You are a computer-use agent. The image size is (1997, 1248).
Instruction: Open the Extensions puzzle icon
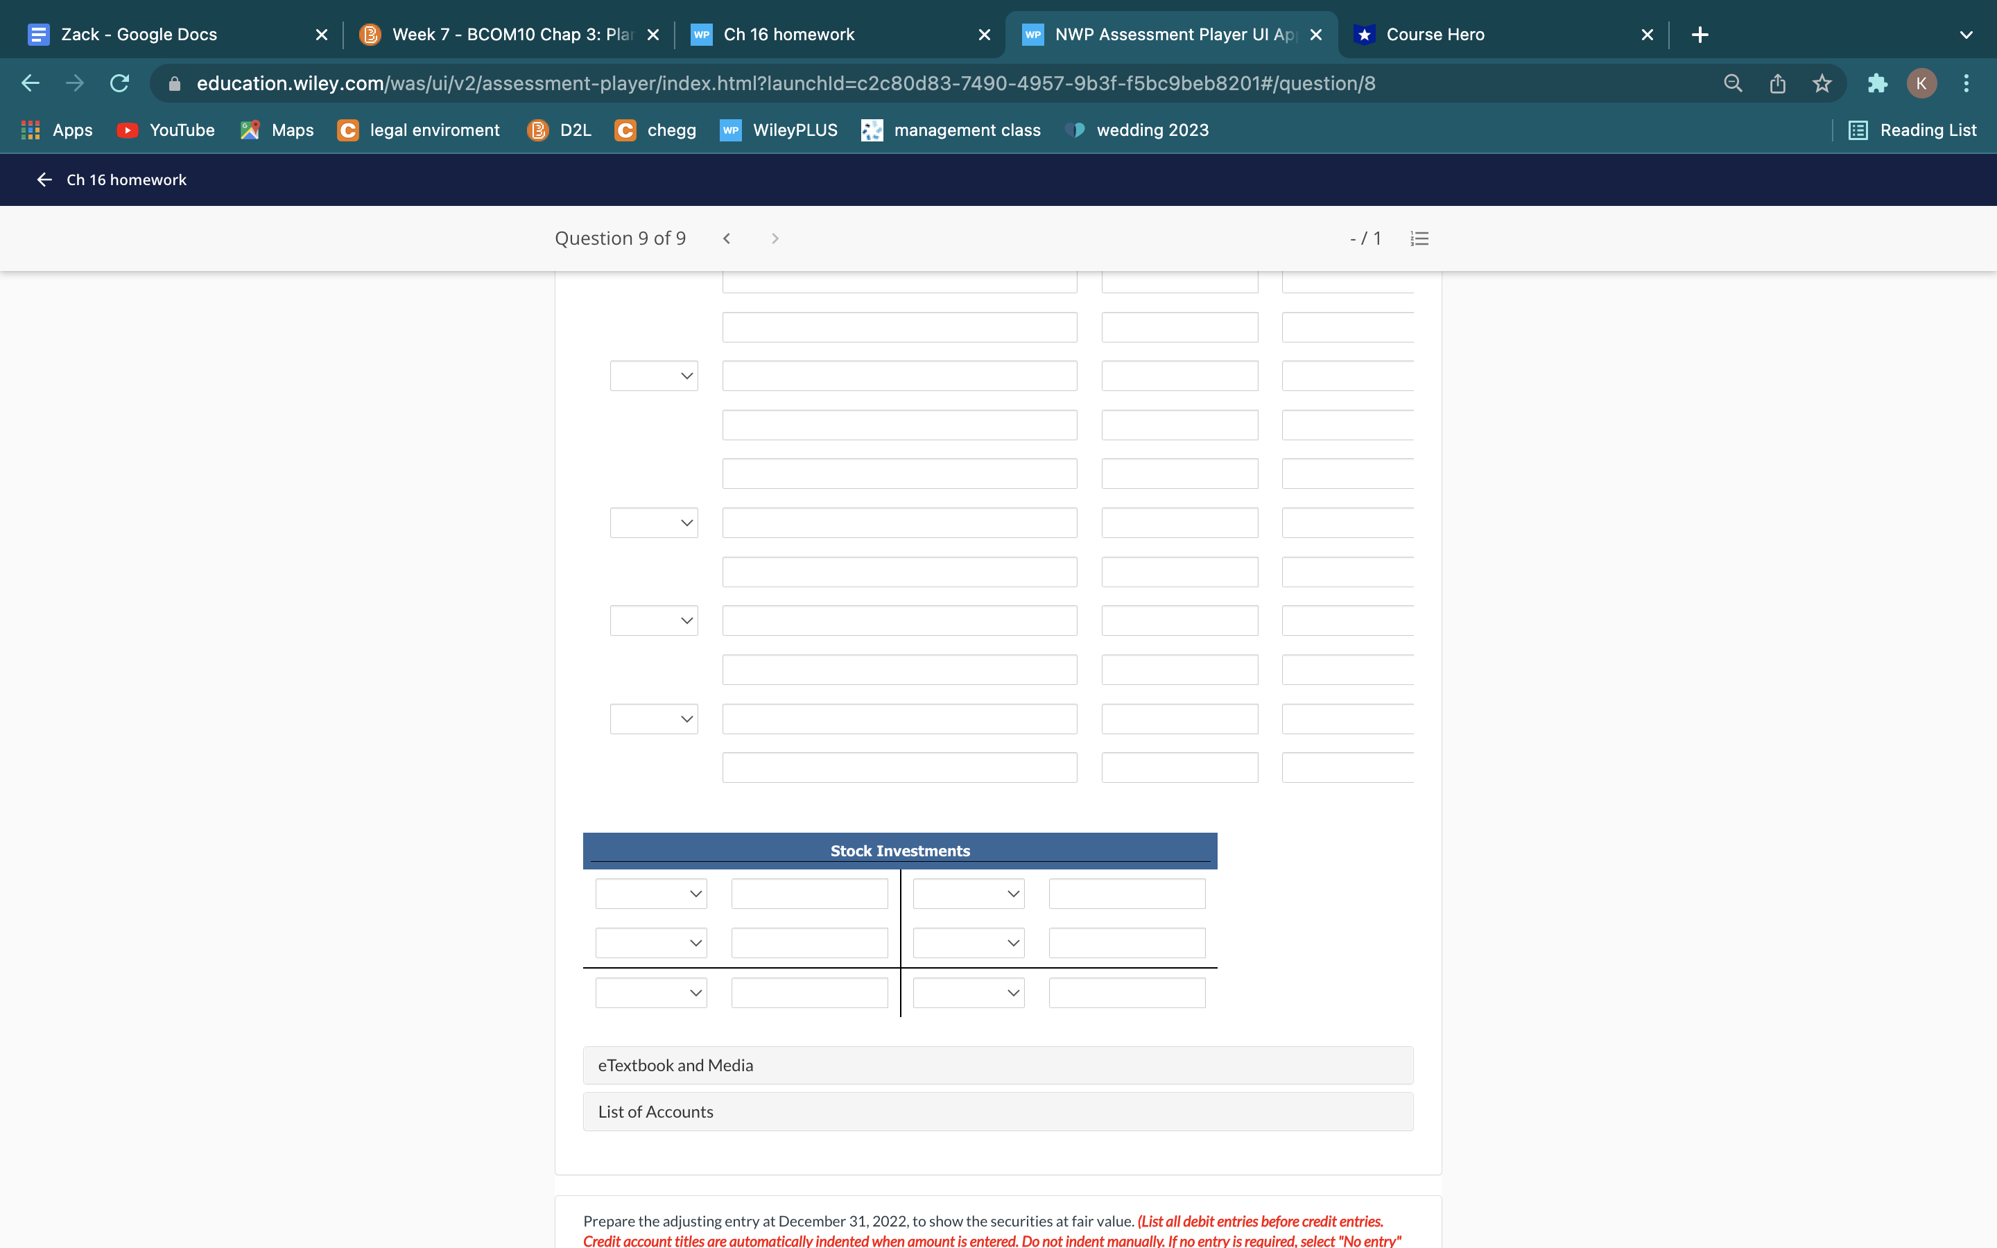pos(1877,83)
